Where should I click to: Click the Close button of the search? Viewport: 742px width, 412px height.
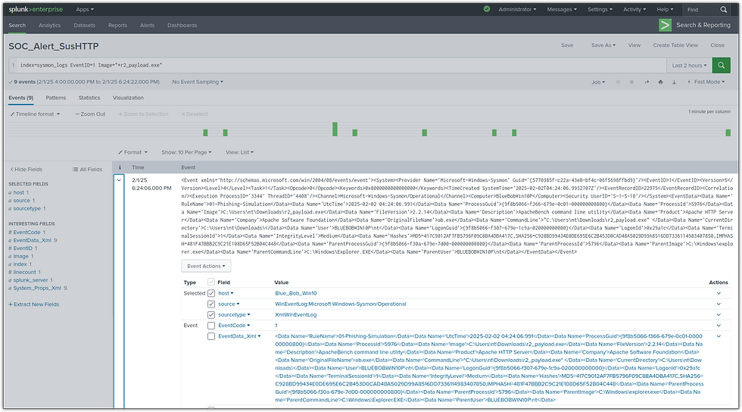[x=718, y=45]
